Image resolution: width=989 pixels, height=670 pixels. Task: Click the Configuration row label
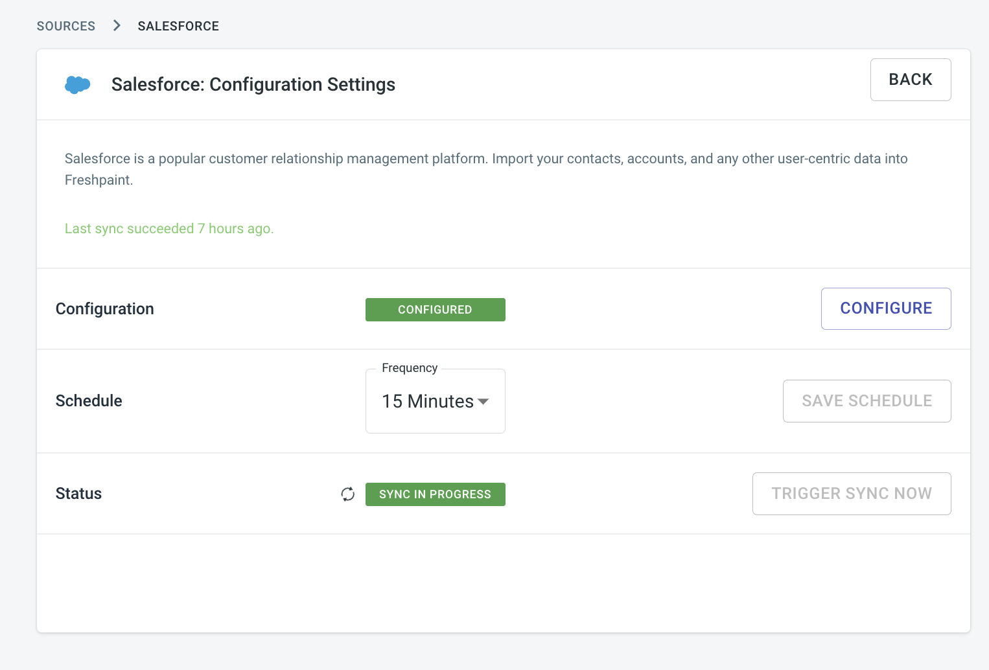pyautogui.click(x=105, y=309)
